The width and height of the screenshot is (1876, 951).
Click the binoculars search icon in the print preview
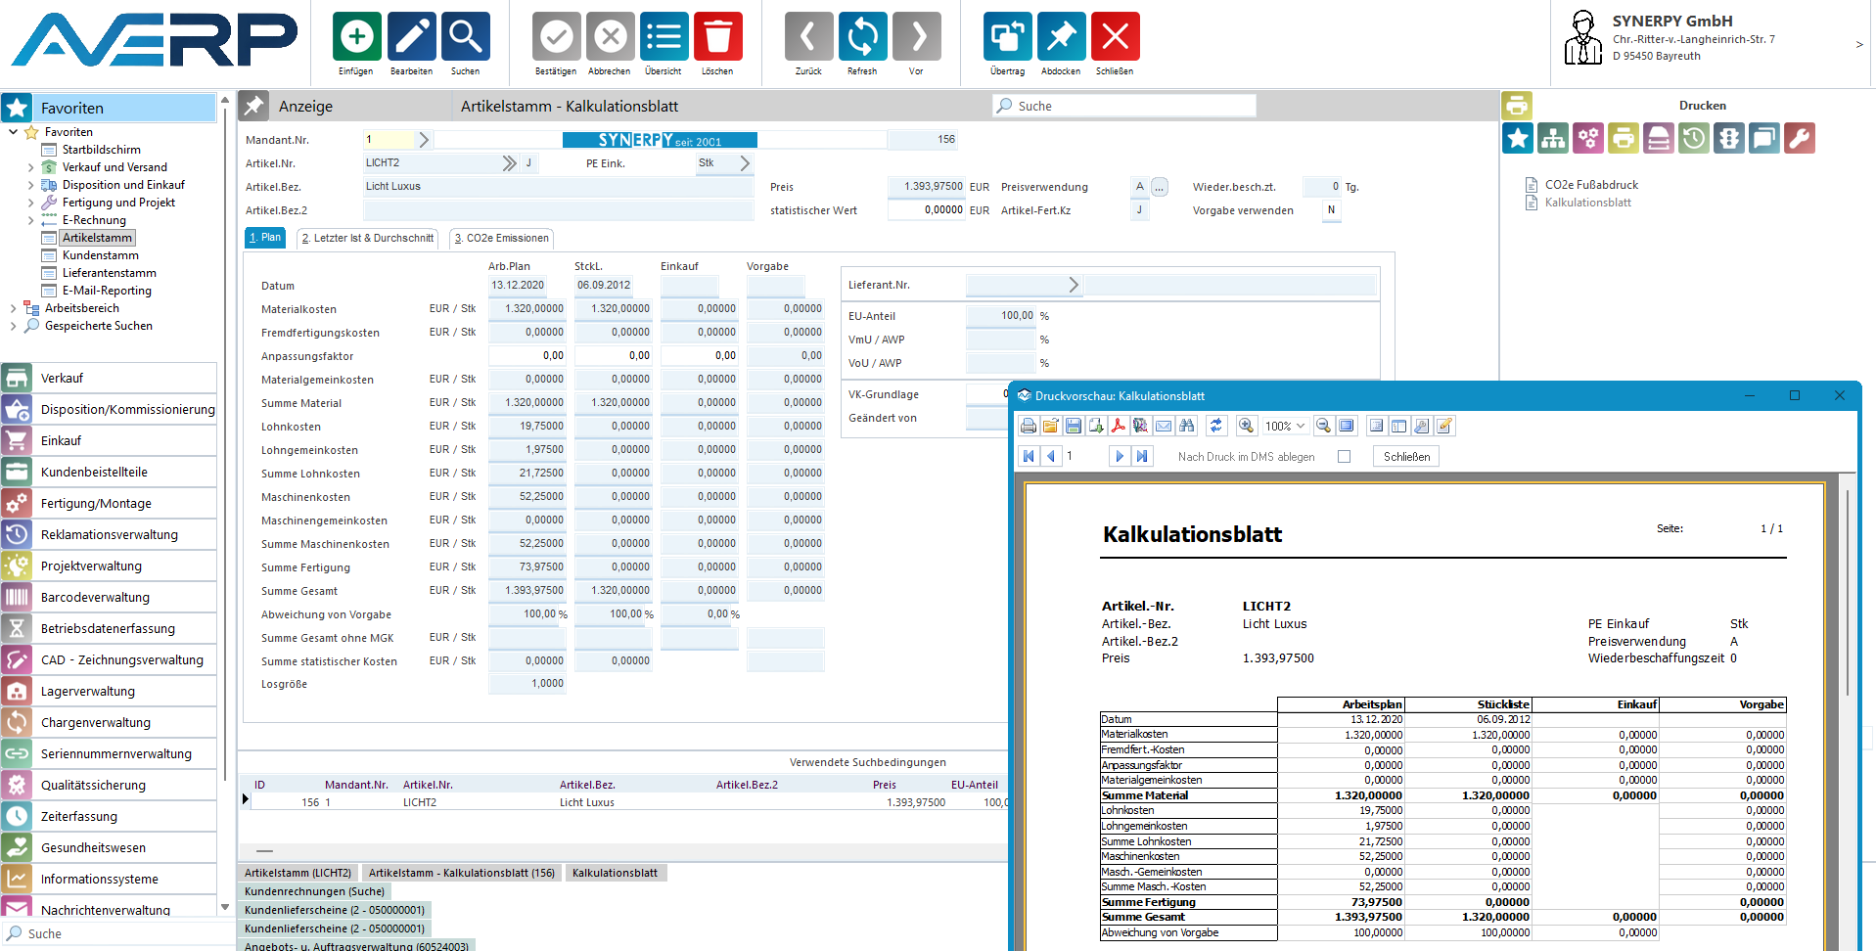coord(1187,426)
